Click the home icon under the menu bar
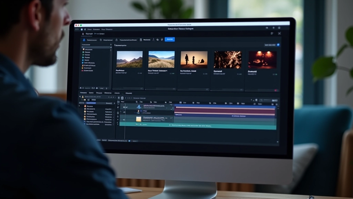 pos(83,34)
